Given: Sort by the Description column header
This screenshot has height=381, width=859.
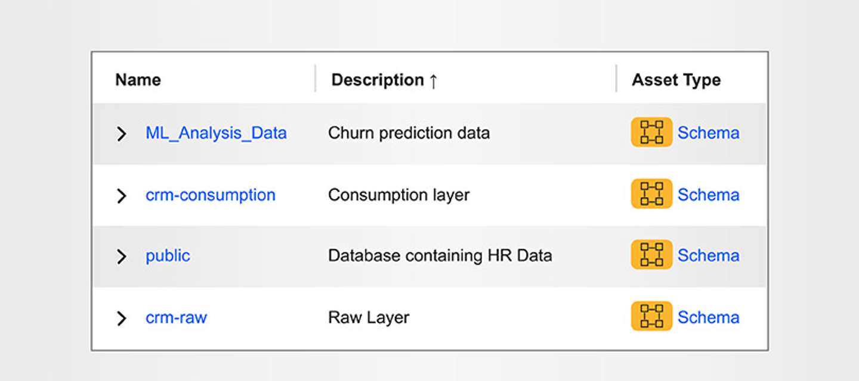Looking at the screenshot, I should click(378, 80).
